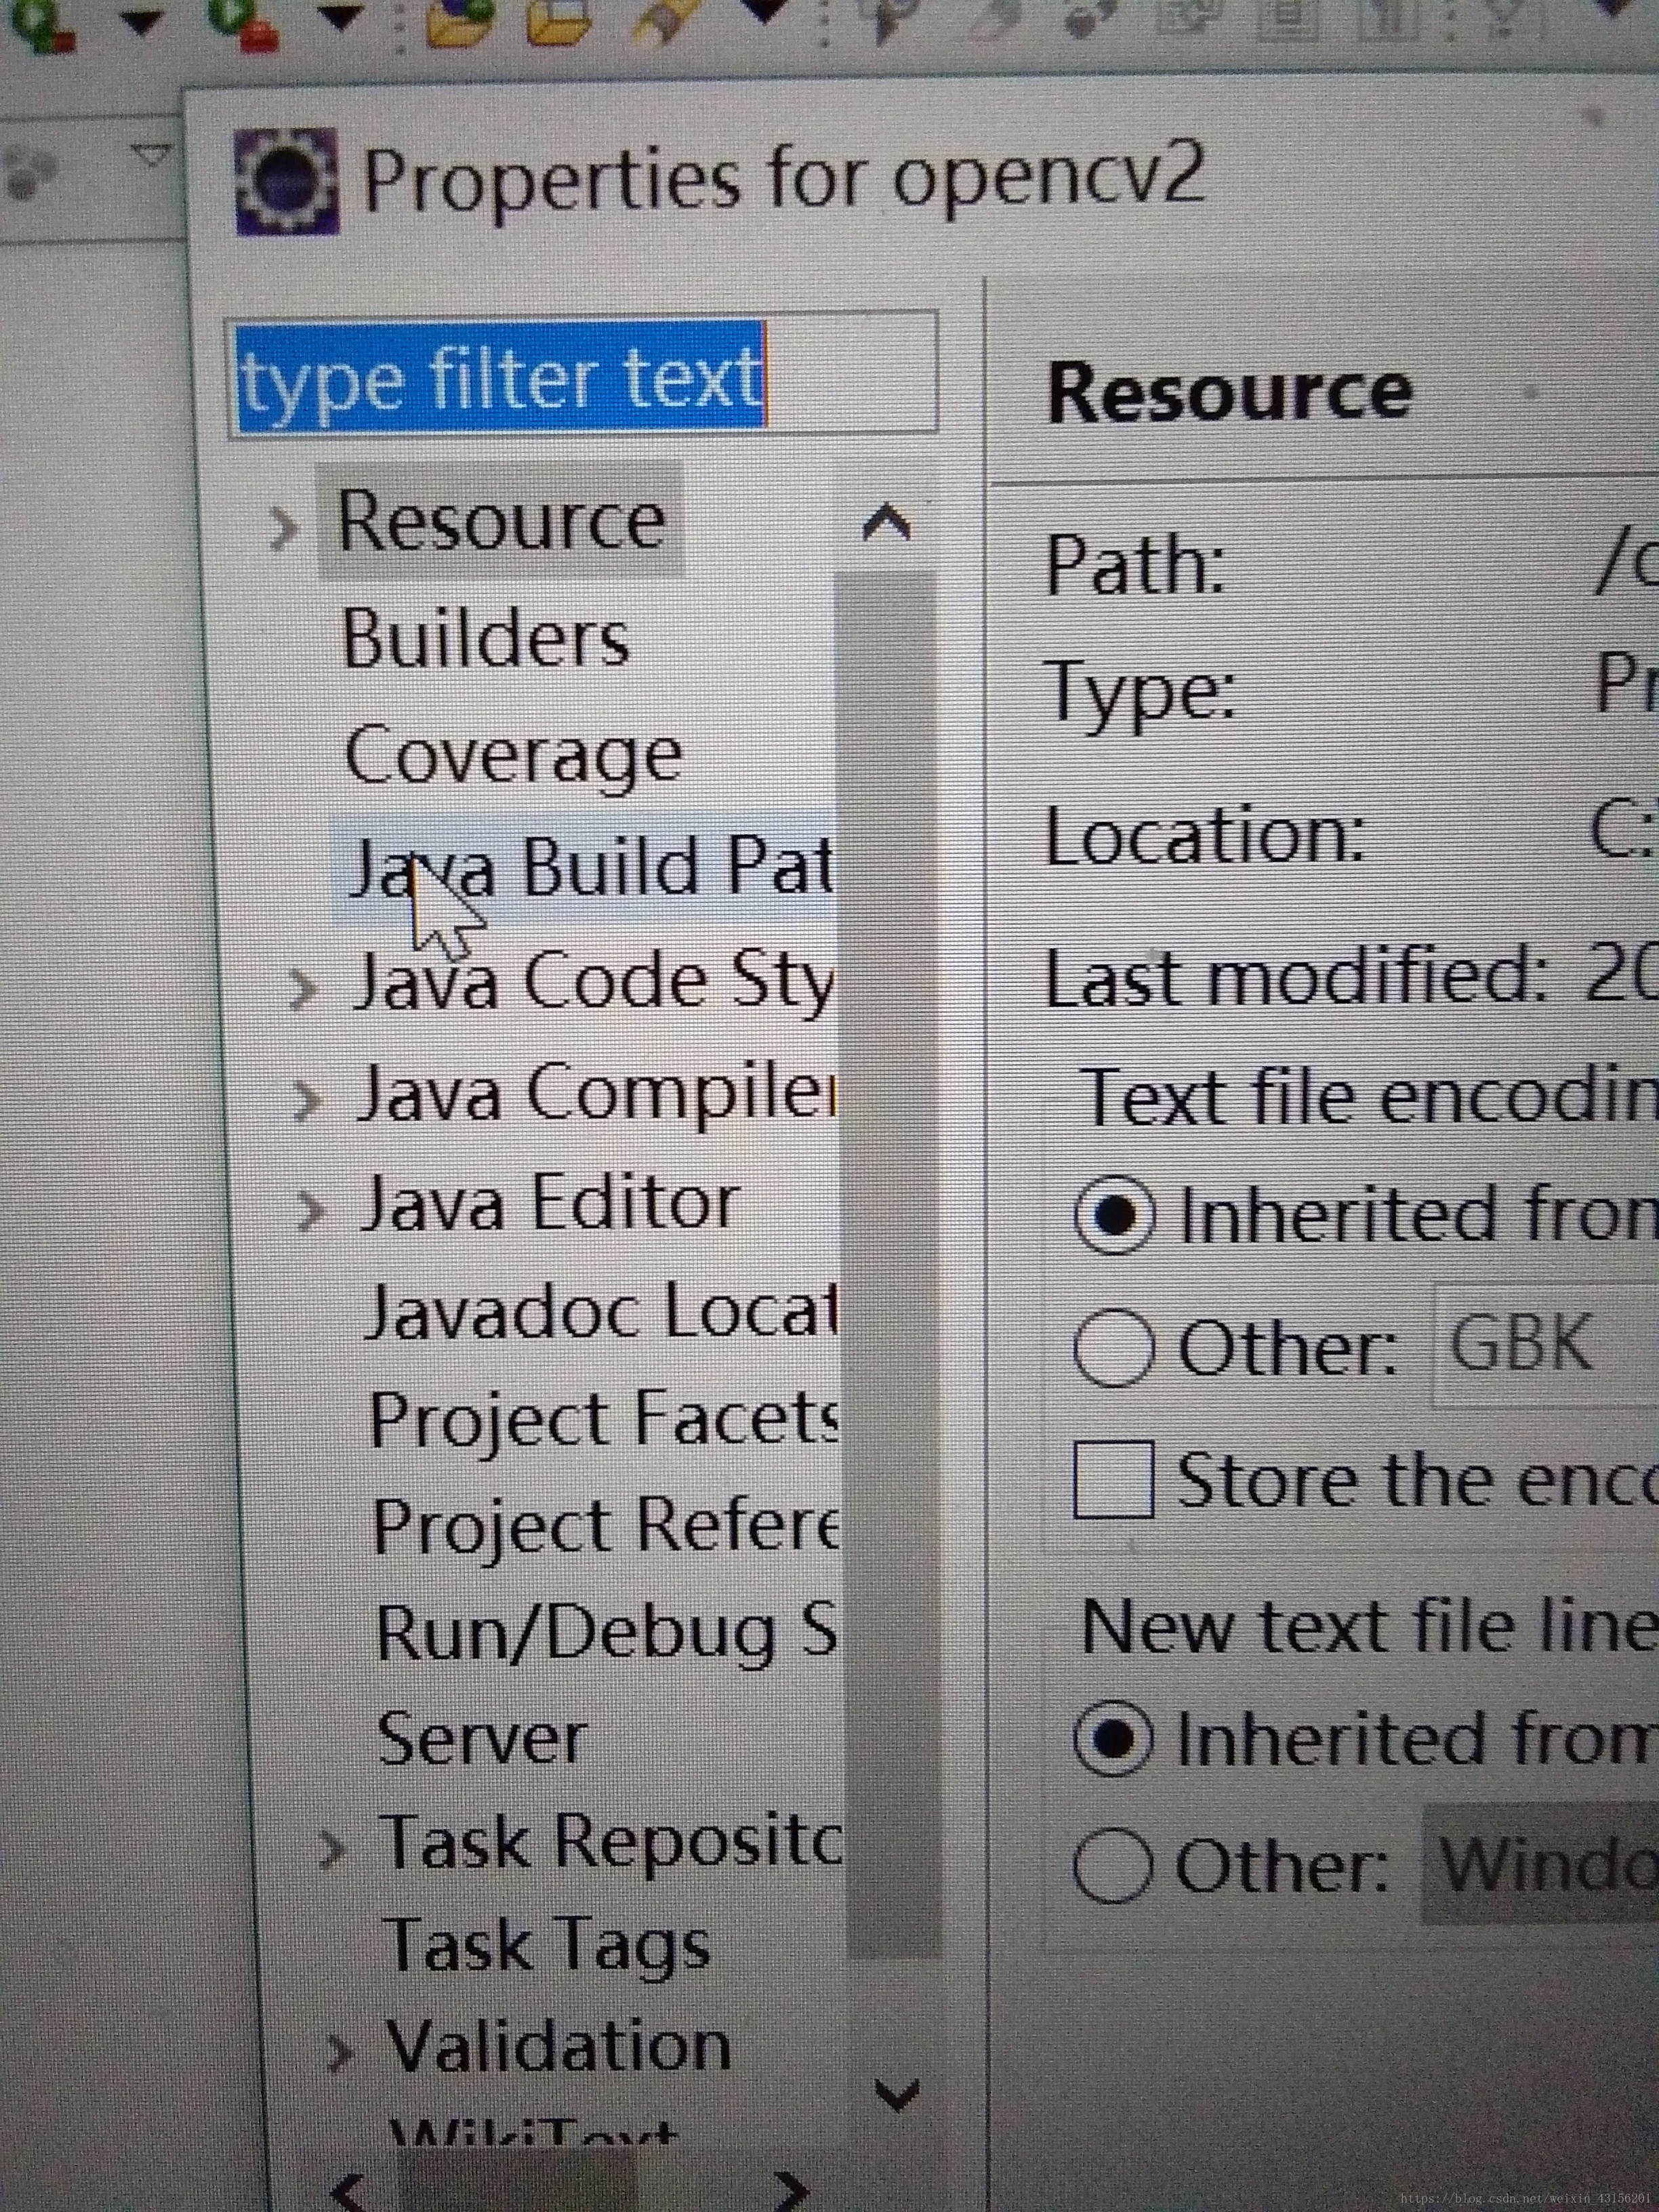Viewport: 1659px width, 2212px height.
Task: Click the horizontal scroll-right arrow under the tree
Action: [x=791, y=2191]
